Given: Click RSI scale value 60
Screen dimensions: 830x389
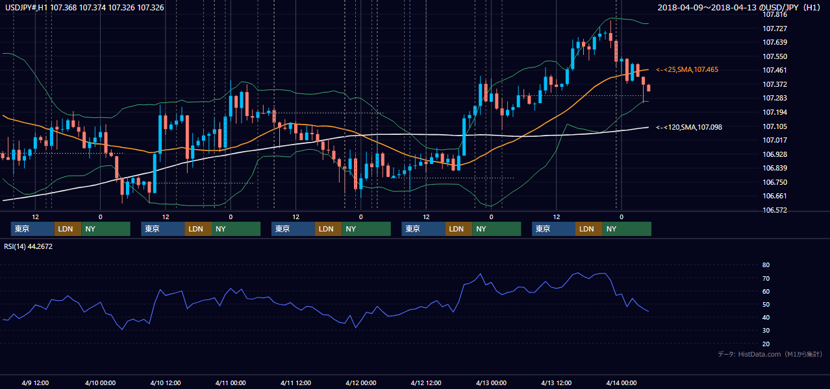Looking at the screenshot, I should 766,291.
